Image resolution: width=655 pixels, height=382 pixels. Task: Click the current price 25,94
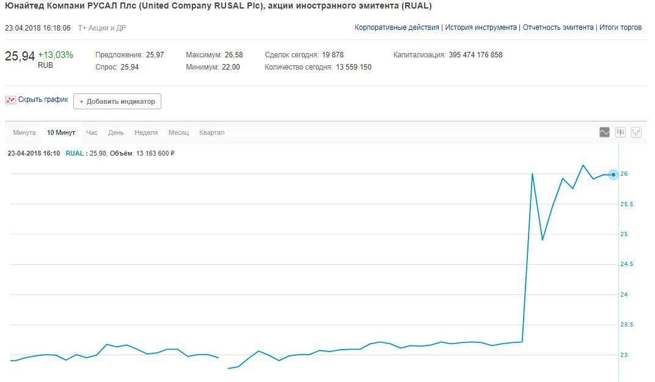pos(20,56)
